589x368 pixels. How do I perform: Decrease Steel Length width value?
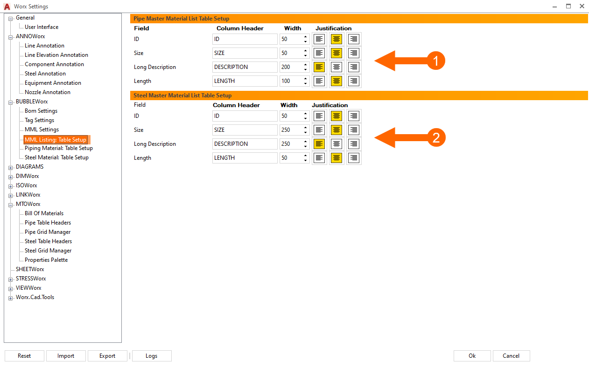(305, 161)
